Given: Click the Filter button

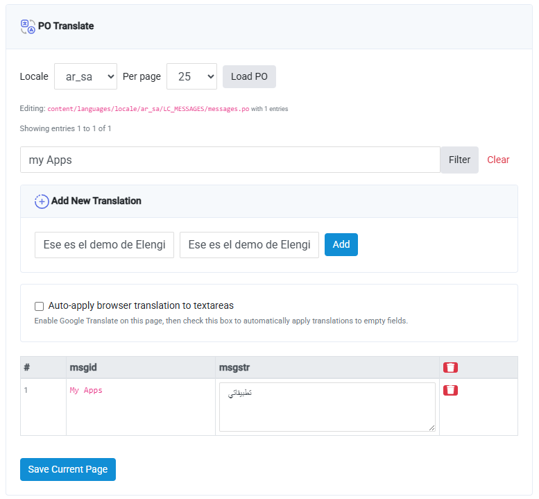Looking at the screenshot, I should [x=459, y=160].
